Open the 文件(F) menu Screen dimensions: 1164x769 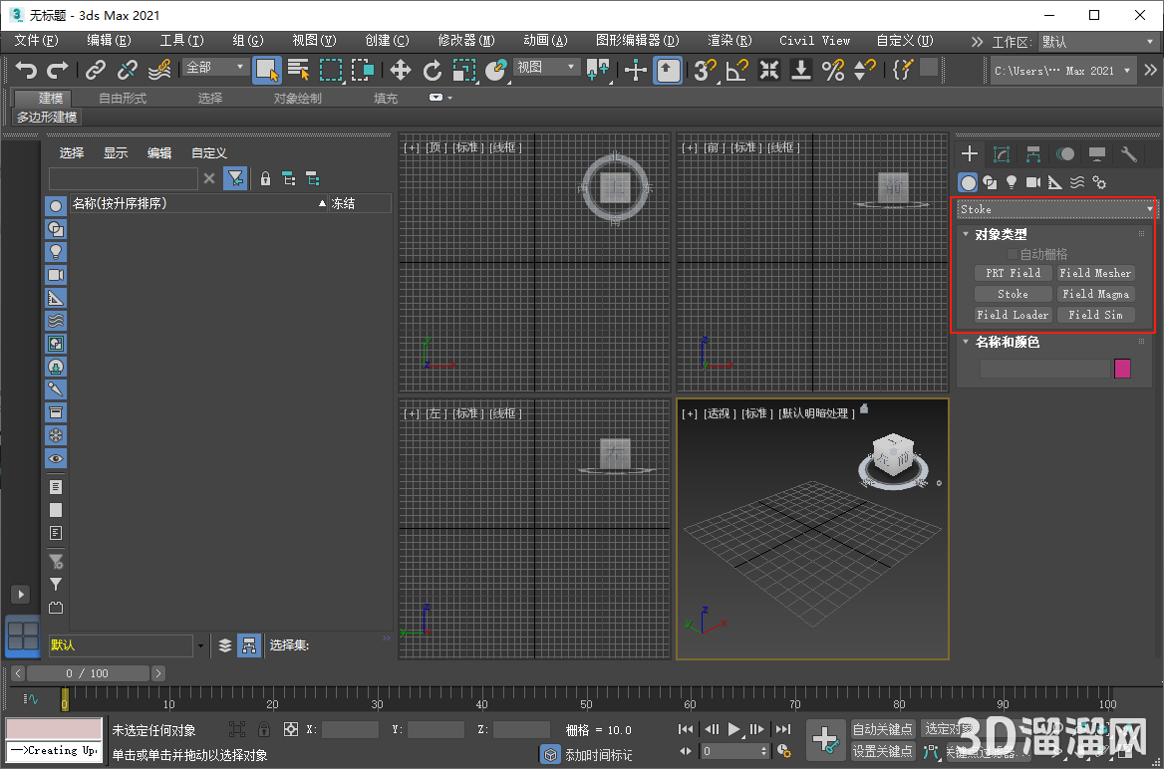[x=36, y=40]
